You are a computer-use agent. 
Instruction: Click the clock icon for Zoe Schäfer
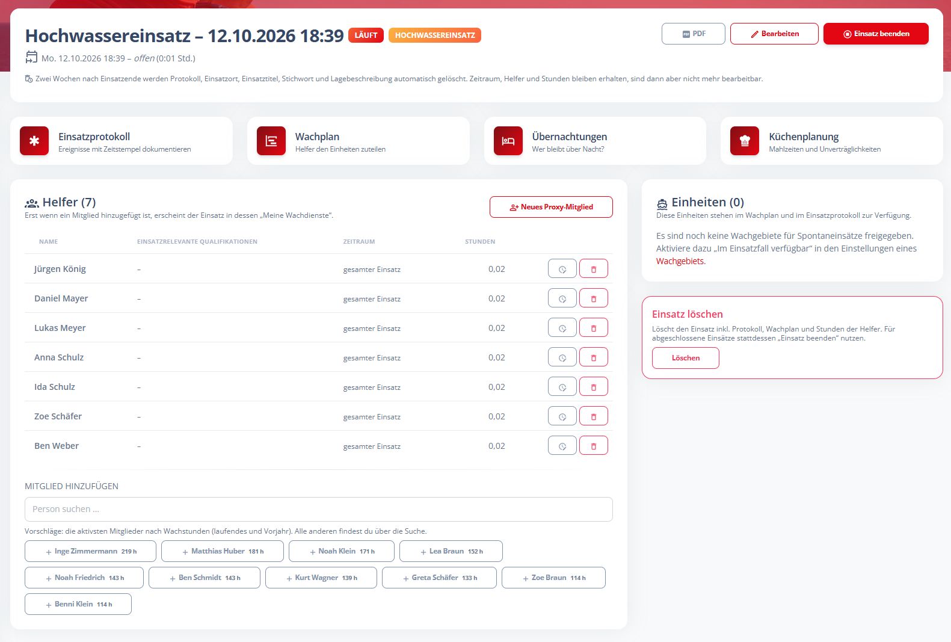click(562, 416)
